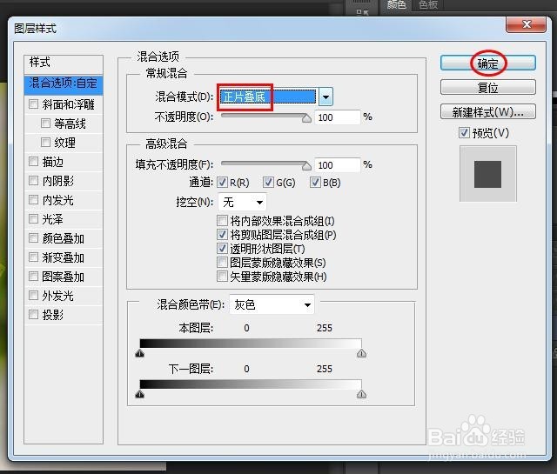
Task: Open the 投影 style settings
Action: [x=52, y=315]
